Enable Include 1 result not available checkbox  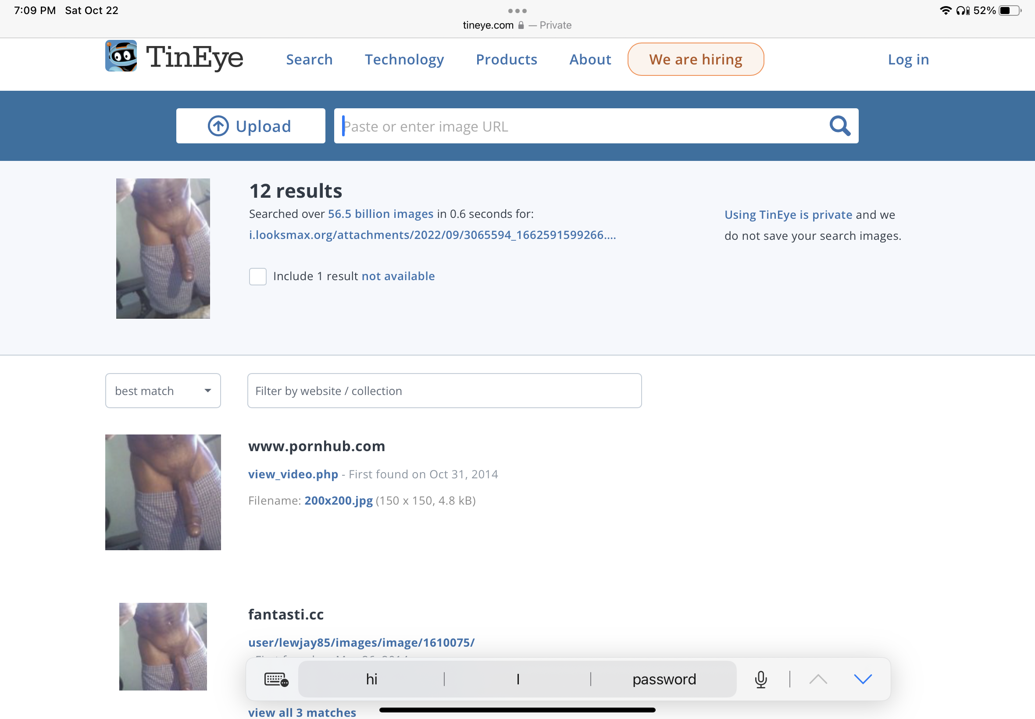click(258, 277)
